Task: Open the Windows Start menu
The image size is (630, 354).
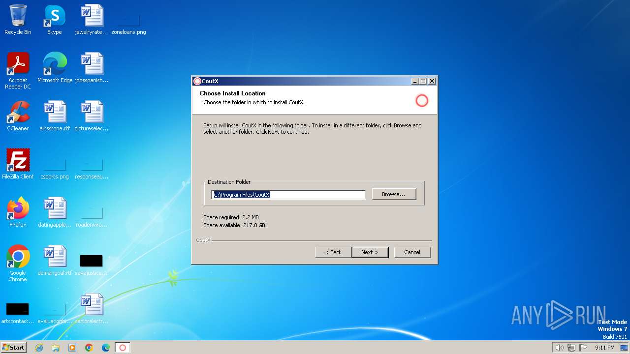Action: 13,348
